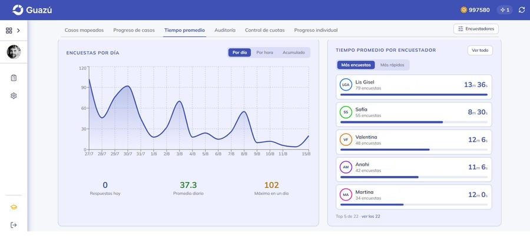Click Lis Gisel's progress bar
This screenshot has width=530, height=236.
coord(414,95)
